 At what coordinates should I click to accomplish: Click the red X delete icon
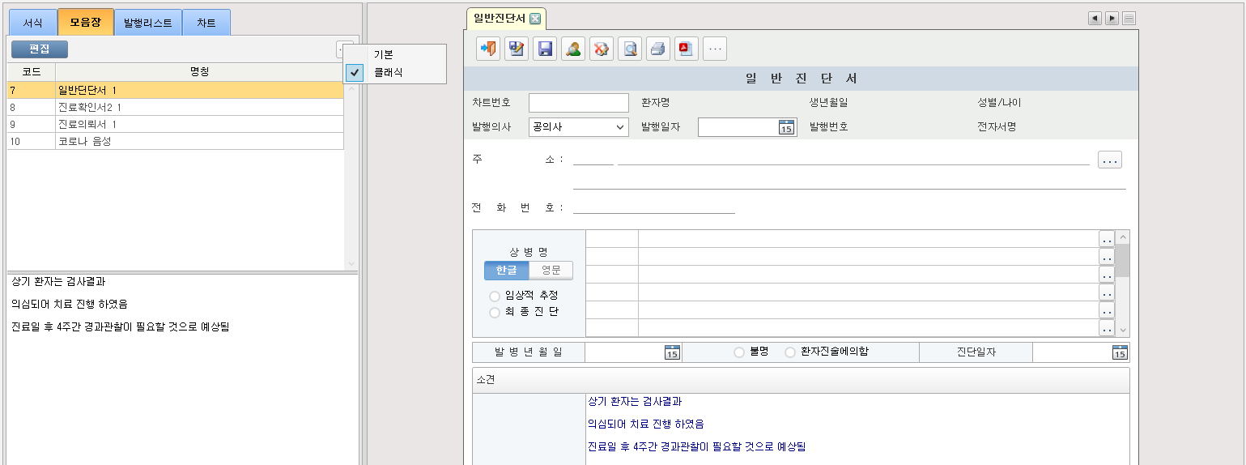[602, 49]
